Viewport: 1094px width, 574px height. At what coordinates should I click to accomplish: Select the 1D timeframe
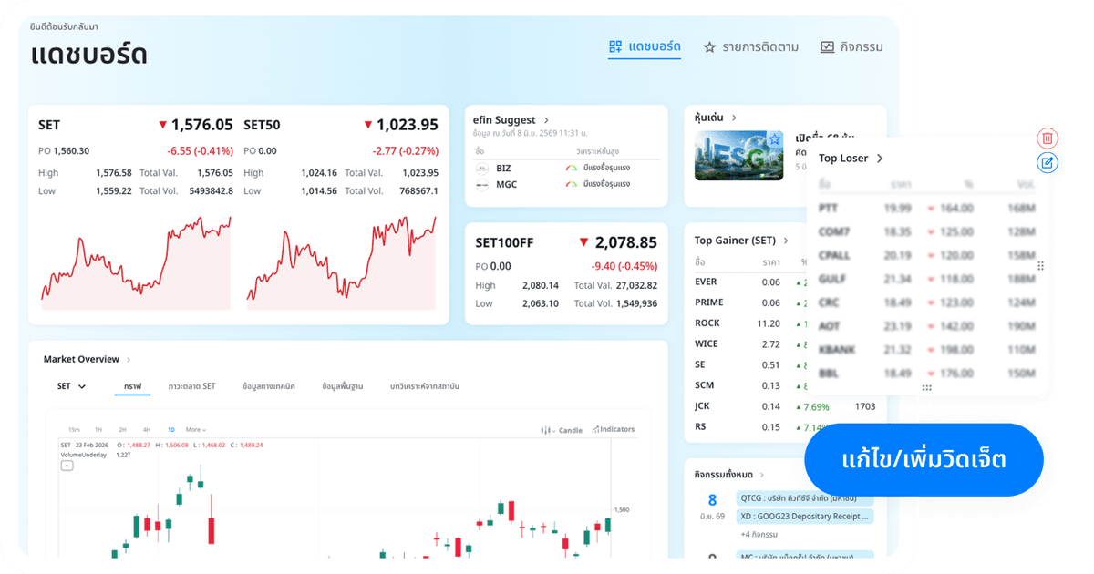click(x=171, y=429)
